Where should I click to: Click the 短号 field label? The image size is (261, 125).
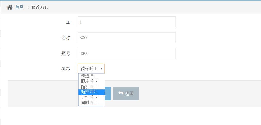click(66, 54)
